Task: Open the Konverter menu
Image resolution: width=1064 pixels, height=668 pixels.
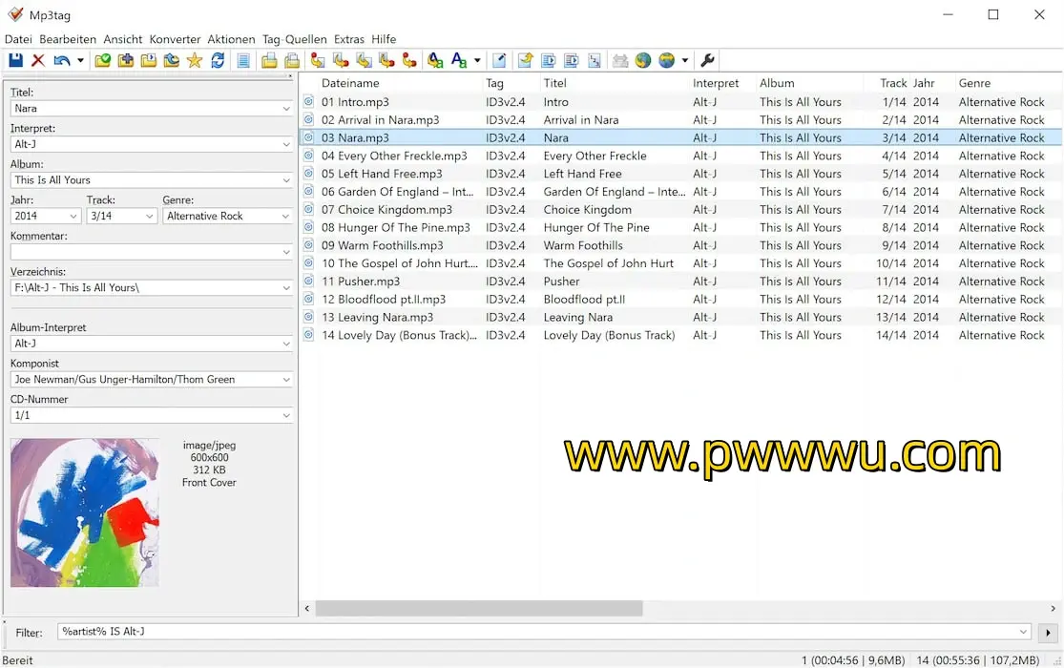Action: pyautogui.click(x=175, y=39)
